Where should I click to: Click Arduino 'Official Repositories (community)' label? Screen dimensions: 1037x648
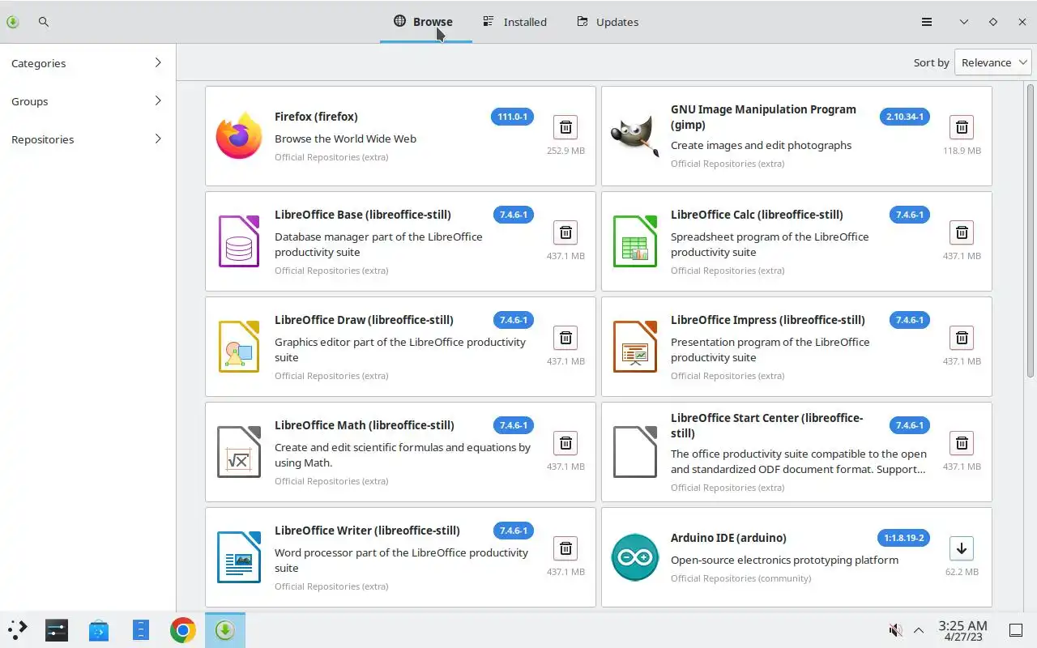(x=740, y=578)
